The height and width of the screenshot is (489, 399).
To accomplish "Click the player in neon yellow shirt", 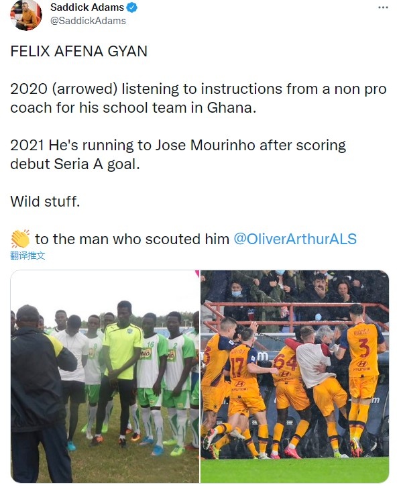I will coord(121,368).
